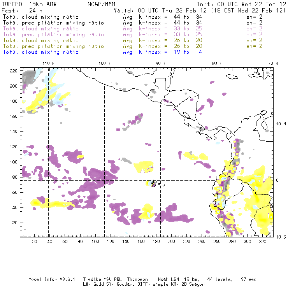
Task: Click 'Avg. k-index = 26 to 20' beside olive cloud mixing ratio
Action: 163,40
